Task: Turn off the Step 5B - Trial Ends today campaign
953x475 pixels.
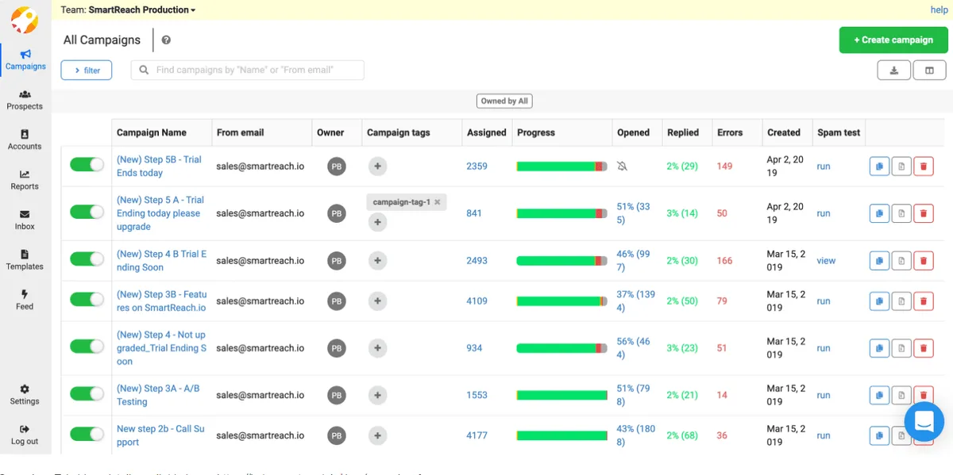Action: click(86, 165)
